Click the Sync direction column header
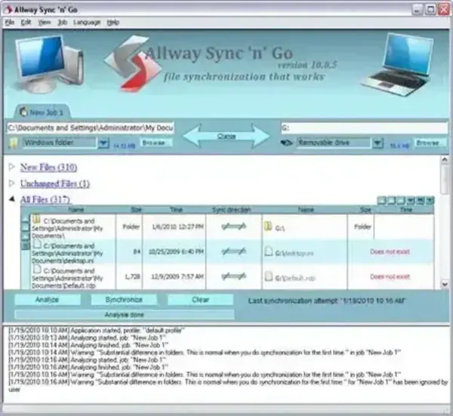This screenshot has height=416, width=453. click(x=232, y=209)
